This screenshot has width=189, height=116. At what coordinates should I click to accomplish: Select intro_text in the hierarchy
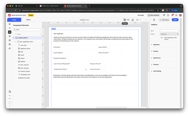pyautogui.click(x=23, y=45)
